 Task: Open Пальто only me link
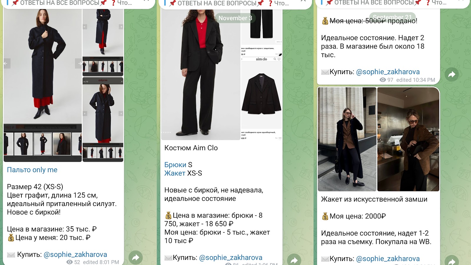32,170
